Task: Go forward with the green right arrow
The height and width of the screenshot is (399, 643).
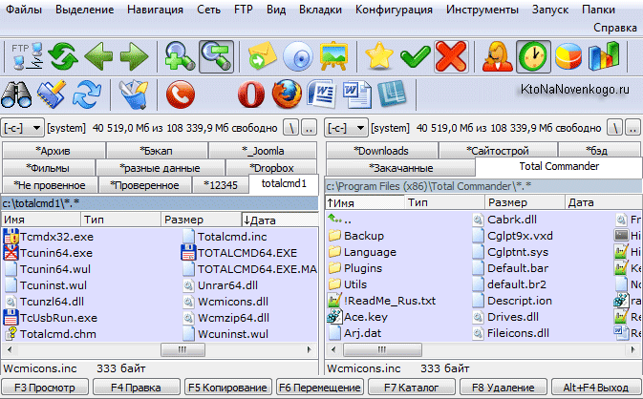Action: 134,56
